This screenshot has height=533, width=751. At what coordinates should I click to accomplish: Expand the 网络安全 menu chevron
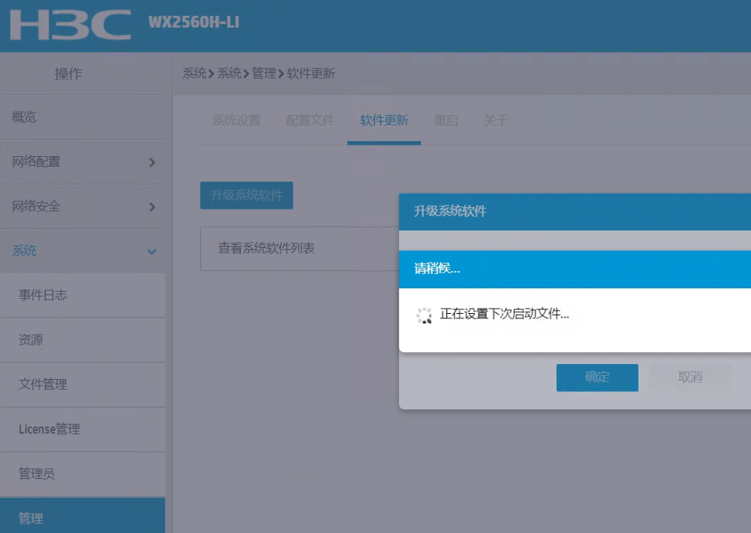pos(152,207)
